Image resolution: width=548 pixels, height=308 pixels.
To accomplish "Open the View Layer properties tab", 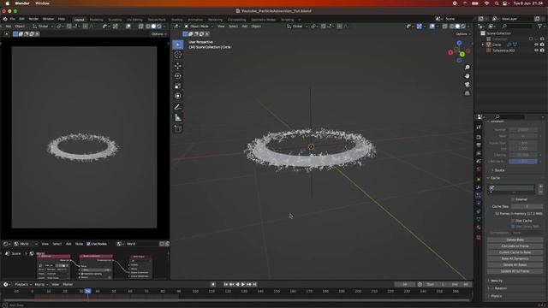I will pyautogui.click(x=479, y=153).
